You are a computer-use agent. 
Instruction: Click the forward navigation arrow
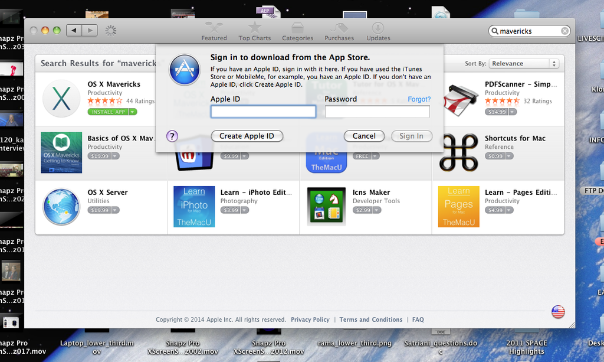89,30
